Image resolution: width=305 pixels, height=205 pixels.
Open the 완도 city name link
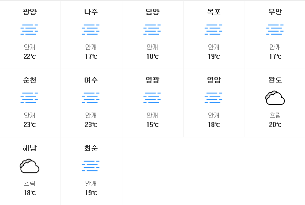pyautogui.click(x=275, y=80)
